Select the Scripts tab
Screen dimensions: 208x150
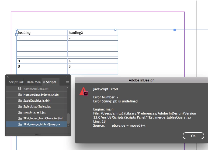coord(51,82)
